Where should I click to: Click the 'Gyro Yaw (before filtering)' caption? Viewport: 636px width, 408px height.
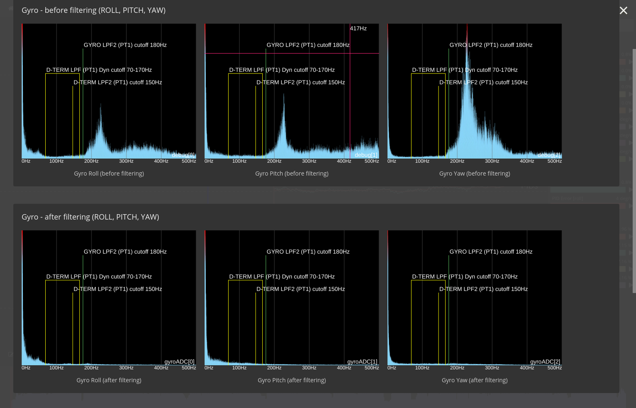(475, 173)
